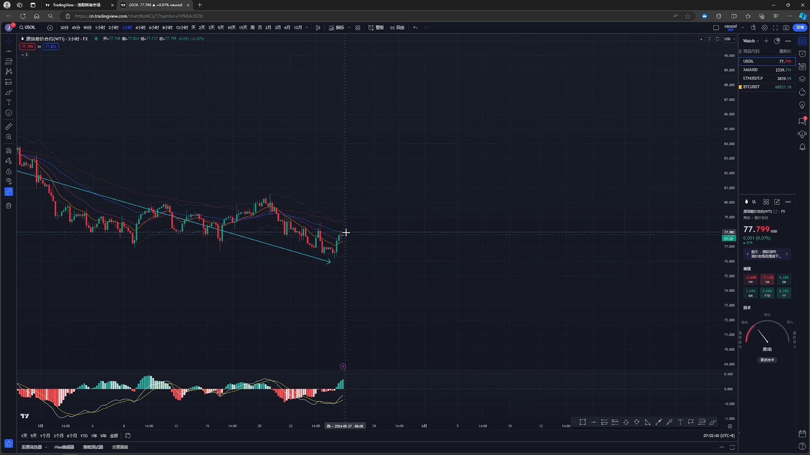Open the patterns tool in left toolbar

(8, 72)
